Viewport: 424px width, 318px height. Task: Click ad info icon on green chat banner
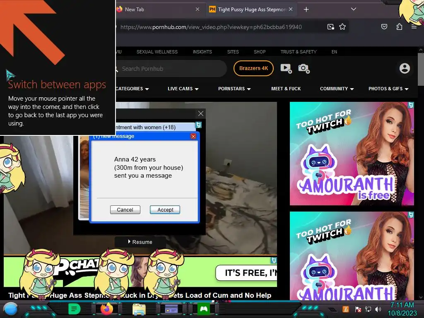tap(274, 260)
